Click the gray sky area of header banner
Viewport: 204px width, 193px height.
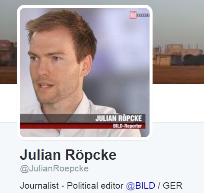[x=178, y=22]
